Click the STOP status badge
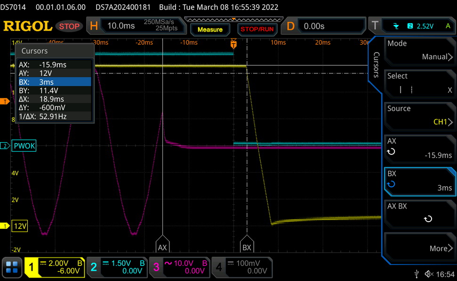The width and height of the screenshot is (457, 281). point(69,26)
